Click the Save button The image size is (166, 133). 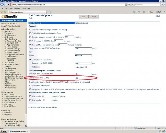84,17
